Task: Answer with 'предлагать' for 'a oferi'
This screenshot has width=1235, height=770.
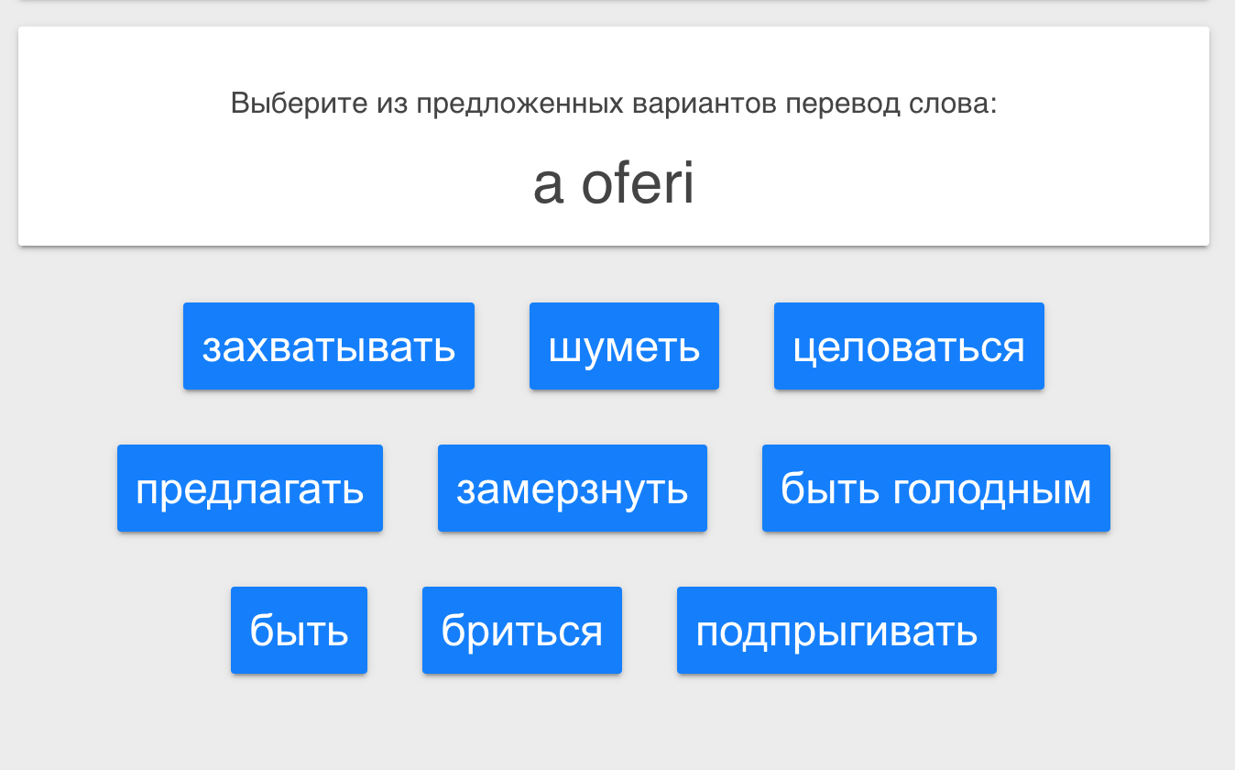Action: pyautogui.click(x=250, y=489)
